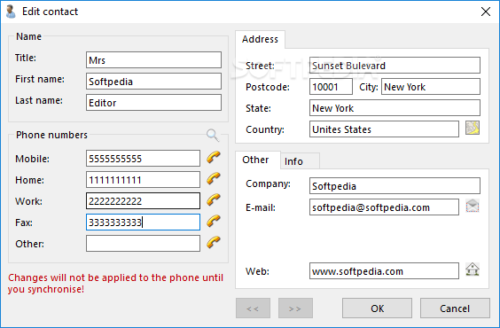Screen dimensions: 500x328
Task: Click the Street field with Sunset Bulevard
Action: [x=395, y=66]
